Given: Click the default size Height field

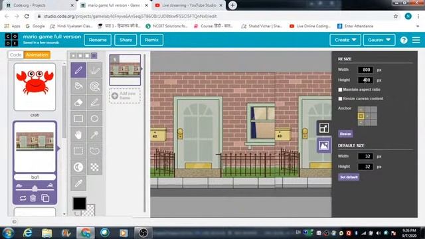Looking at the screenshot, I should (365, 167).
